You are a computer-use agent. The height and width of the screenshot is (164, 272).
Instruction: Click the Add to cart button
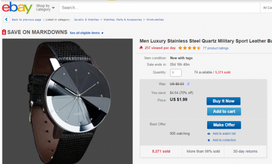pos(224,112)
